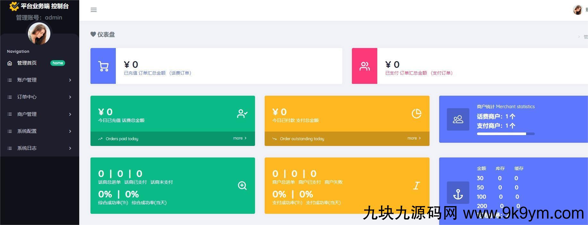Click 今日已付款 支付总金额 label
This screenshot has width=588, height=225.
point(295,120)
